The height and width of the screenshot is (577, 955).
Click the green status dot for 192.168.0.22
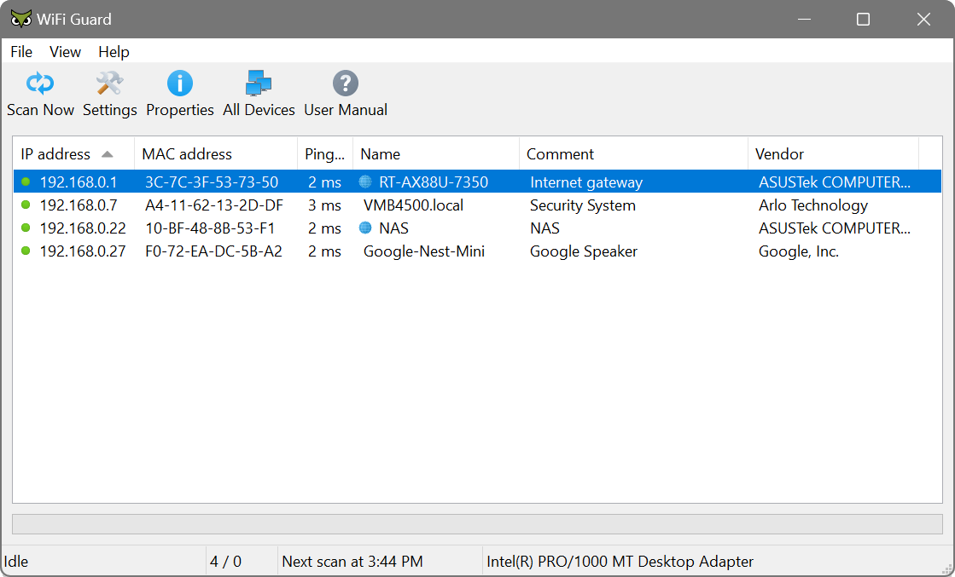pos(26,228)
